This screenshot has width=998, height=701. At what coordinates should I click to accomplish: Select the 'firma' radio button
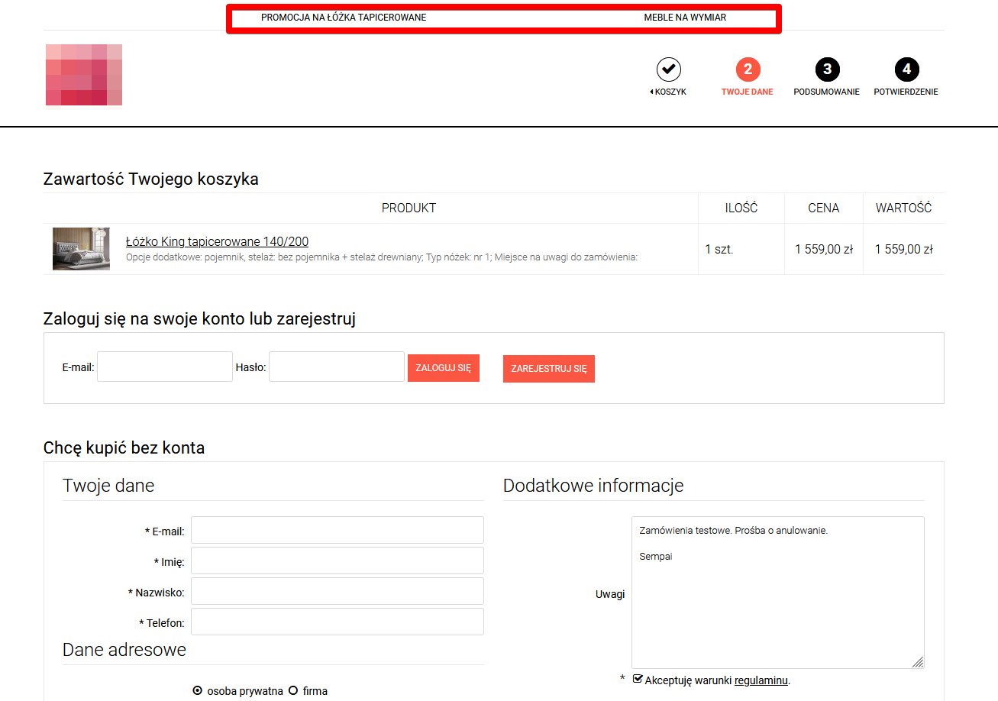(x=292, y=691)
